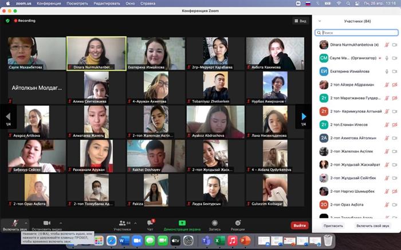Click the stop video camera icon
This screenshot has width=401, height=250.
(46, 223)
